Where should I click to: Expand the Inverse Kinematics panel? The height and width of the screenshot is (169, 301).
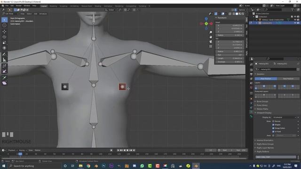(x=265, y=140)
